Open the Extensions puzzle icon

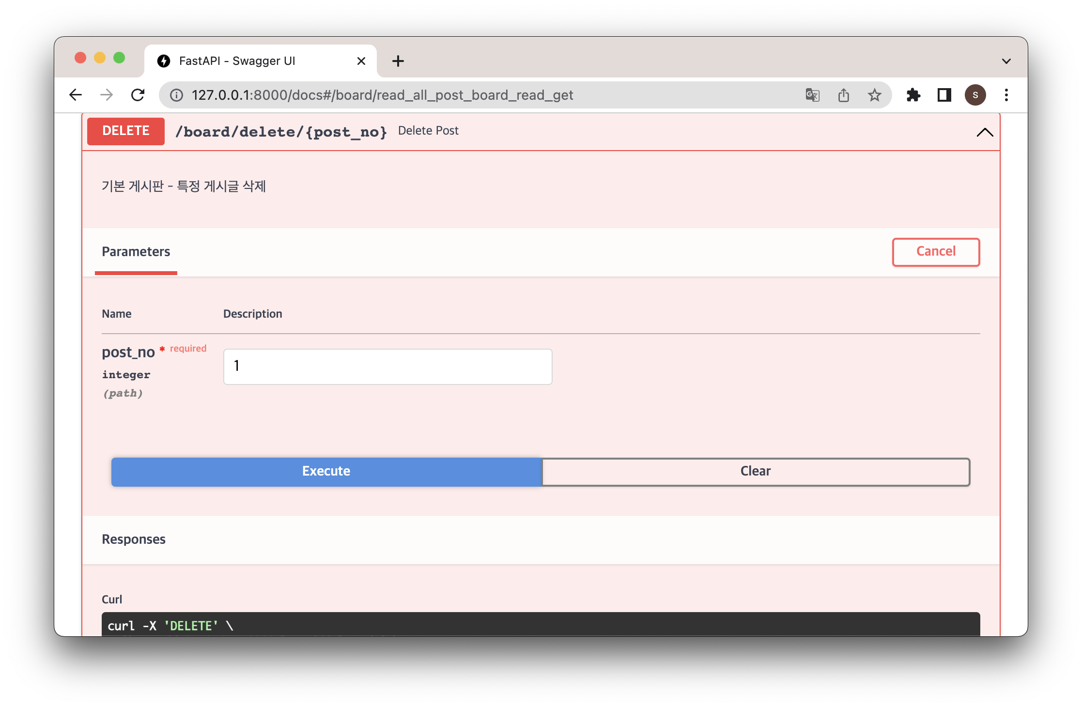pos(913,95)
